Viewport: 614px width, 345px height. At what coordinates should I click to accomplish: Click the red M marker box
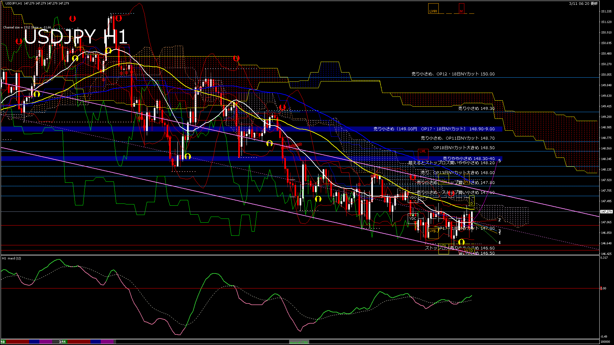[461, 9]
